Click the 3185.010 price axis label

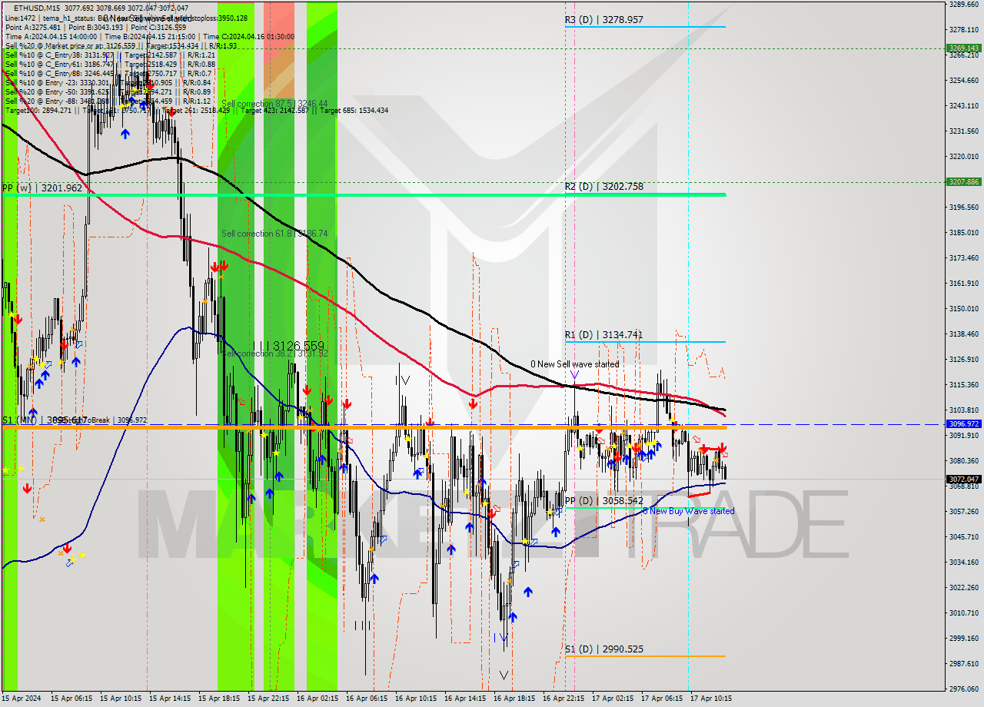coord(963,232)
